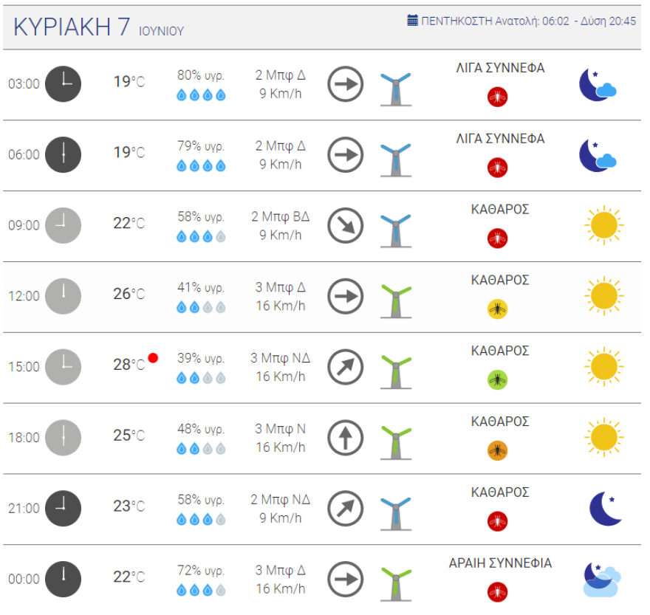650x615 pixels.
Task: Click the light clock icon at 15:00
Action: point(64,367)
